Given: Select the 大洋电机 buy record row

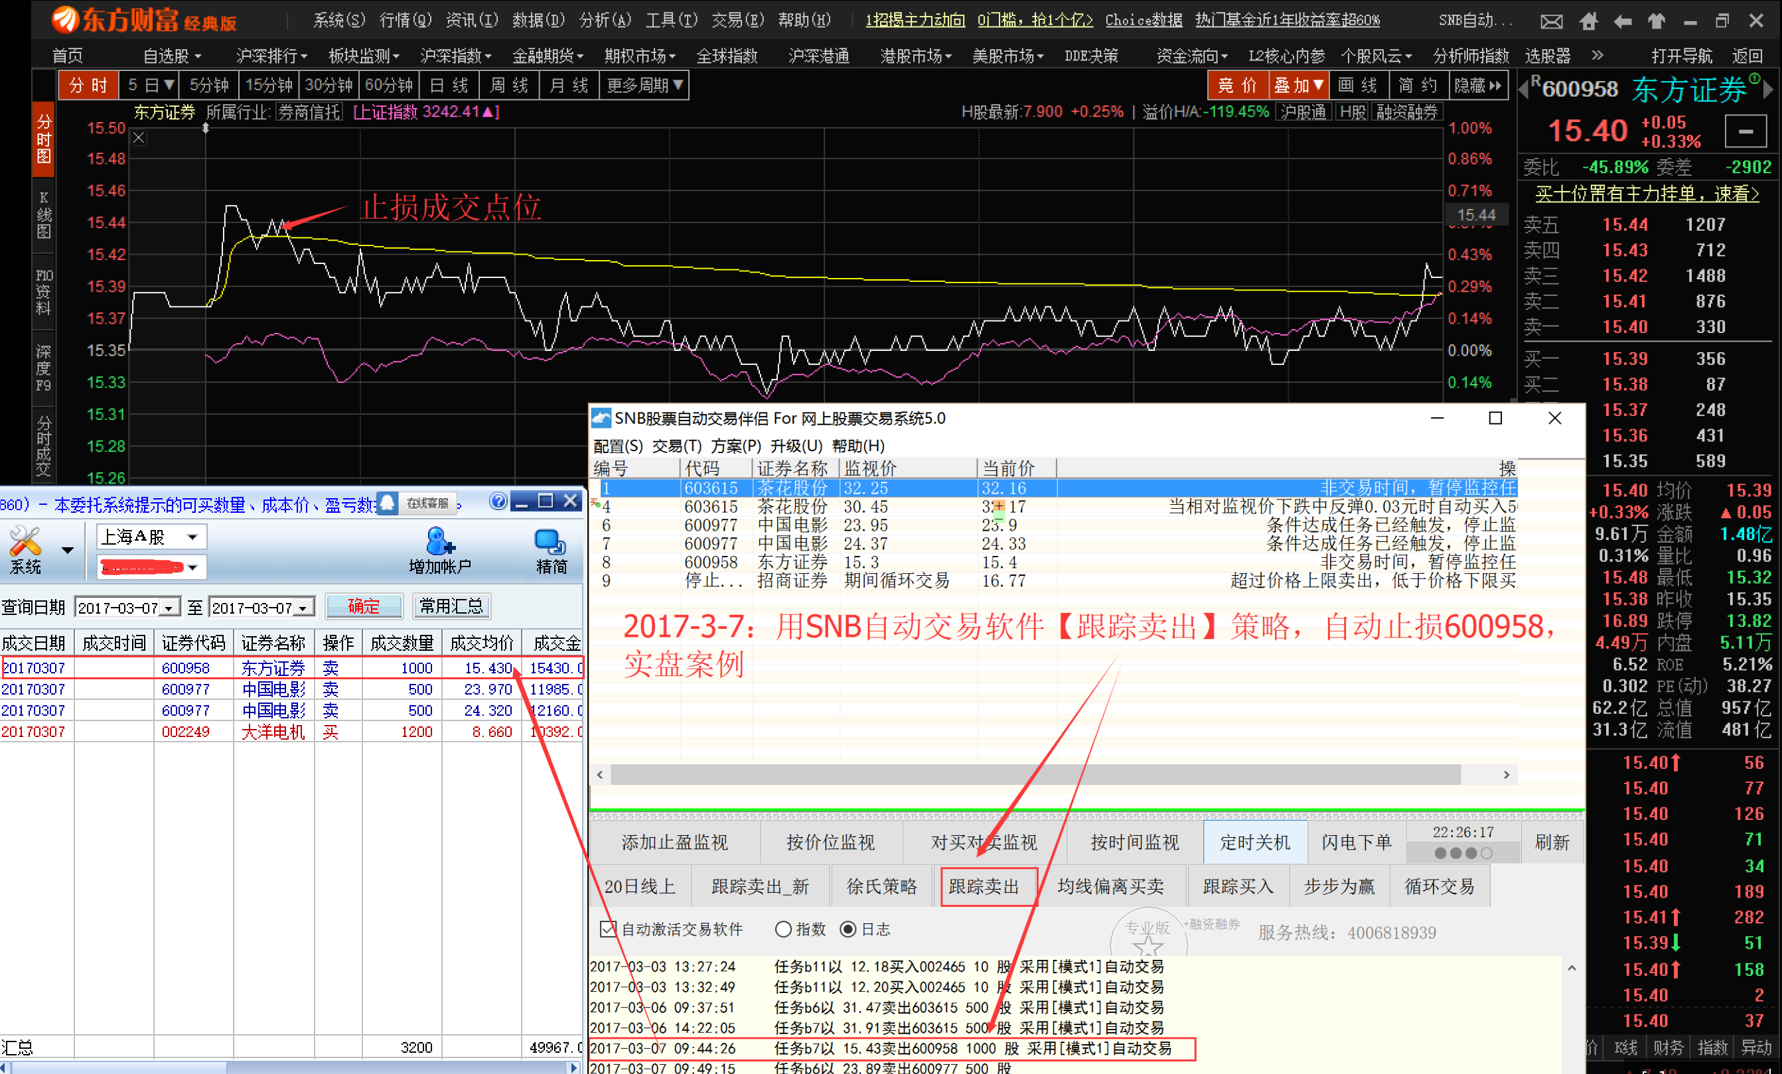Looking at the screenshot, I should [x=291, y=732].
